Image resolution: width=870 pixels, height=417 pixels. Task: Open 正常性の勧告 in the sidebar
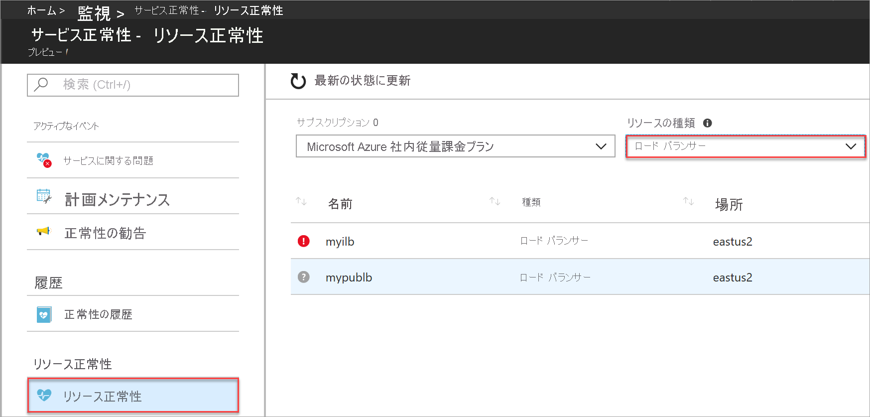[133, 233]
